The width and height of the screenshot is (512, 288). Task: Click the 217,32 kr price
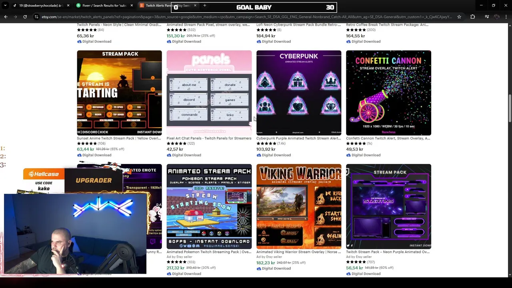point(176,268)
